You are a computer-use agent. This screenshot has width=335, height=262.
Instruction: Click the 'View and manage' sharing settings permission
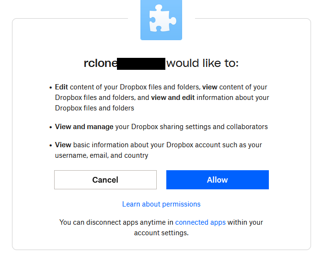point(162,127)
